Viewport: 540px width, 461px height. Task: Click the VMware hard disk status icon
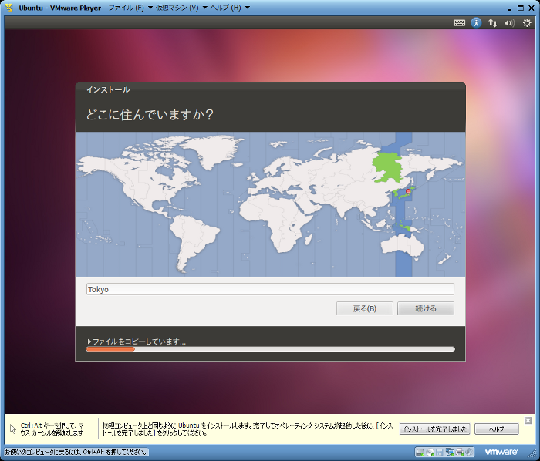tap(420, 453)
